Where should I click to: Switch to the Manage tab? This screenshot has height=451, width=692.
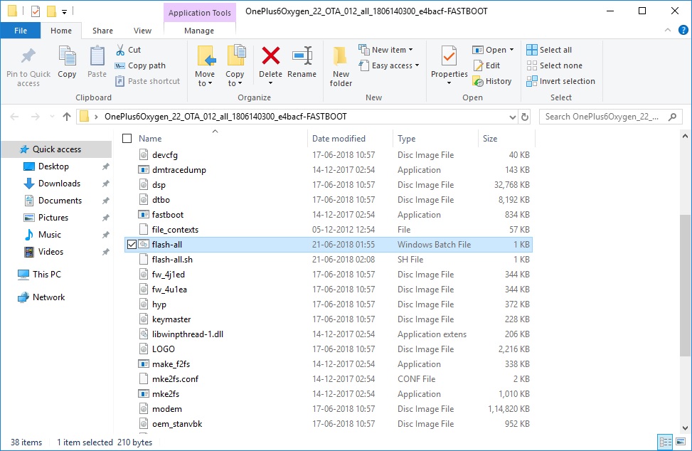click(x=199, y=31)
